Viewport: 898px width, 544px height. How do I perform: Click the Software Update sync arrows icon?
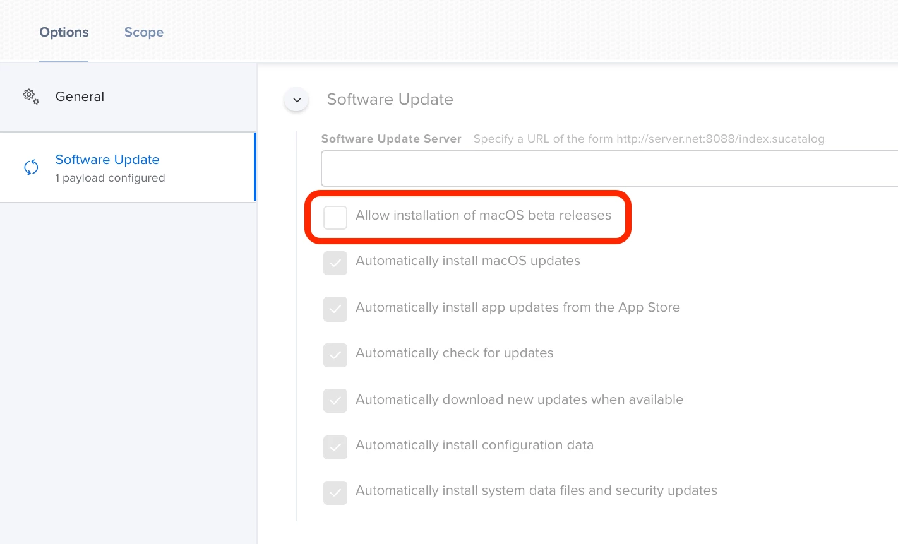[x=31, y=167]
